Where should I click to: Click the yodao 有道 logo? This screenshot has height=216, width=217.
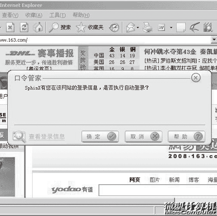[72, 189]
